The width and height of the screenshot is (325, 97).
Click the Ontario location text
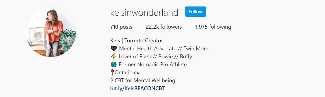123,73
